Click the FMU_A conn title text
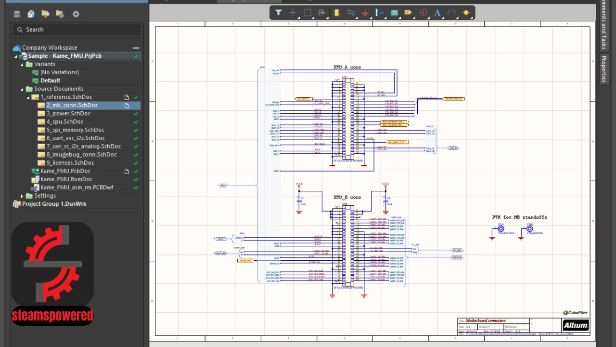616x347 pixels. point(347,67)
